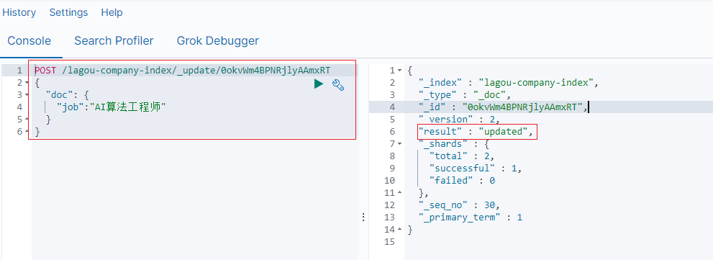
Task: Place cursor in the POST request line
Action: 182,70
